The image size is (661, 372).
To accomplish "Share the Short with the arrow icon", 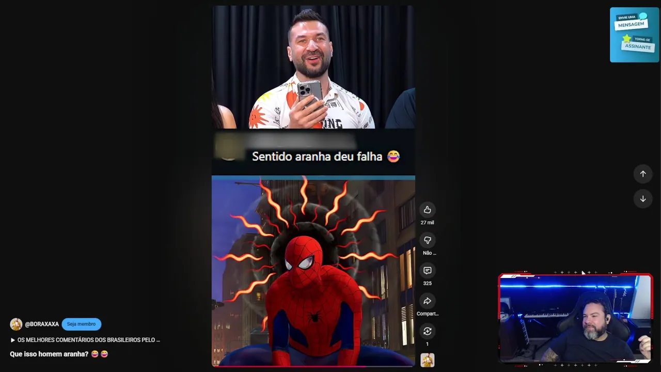I will tap(427, 301).
